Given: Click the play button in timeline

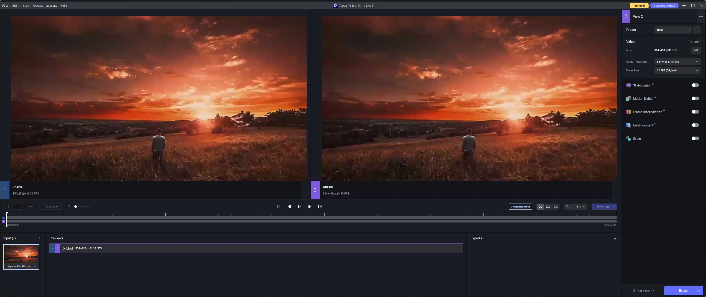Looking at the screenshot, I should (299, 207).
